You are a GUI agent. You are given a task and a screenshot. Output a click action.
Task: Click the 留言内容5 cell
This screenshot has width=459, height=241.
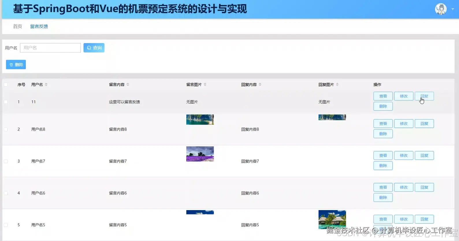click(118, 225)
